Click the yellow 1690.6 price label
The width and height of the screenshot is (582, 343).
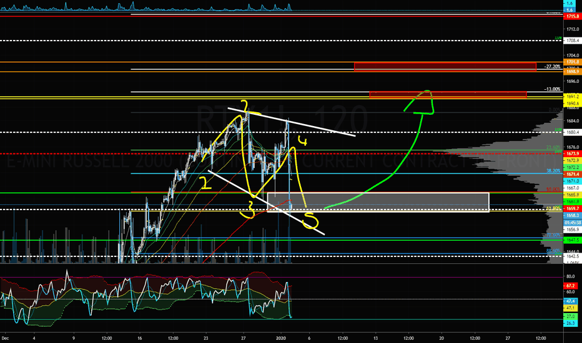tap(573, 103)
